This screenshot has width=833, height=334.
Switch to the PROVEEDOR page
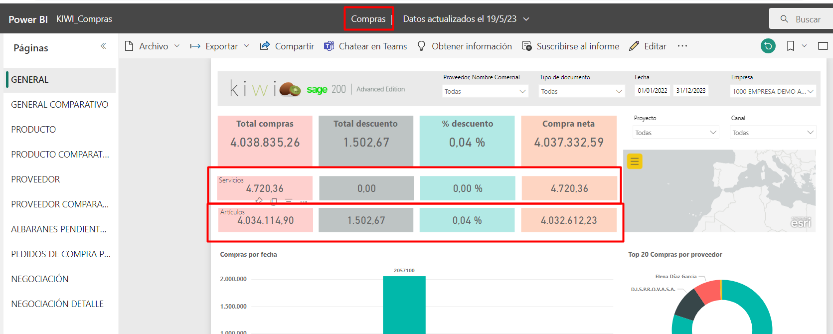[x=35, y=179]
